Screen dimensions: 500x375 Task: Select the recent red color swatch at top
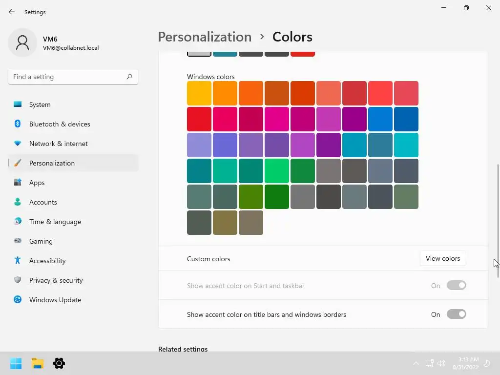pyautogui.click(x=303, y=54)
